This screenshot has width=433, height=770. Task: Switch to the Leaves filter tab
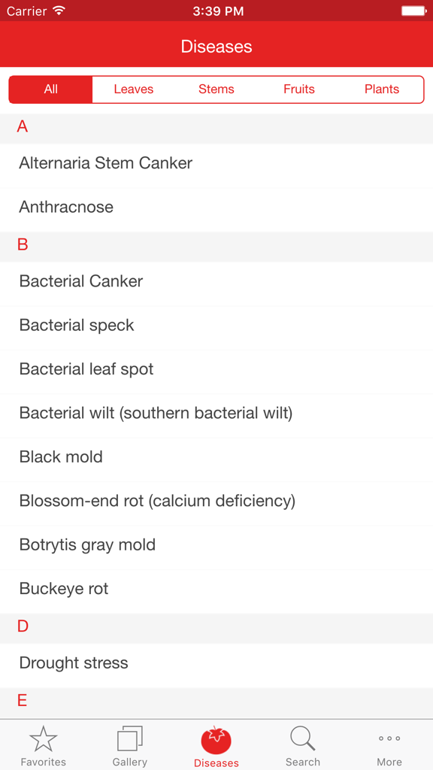pos(134,89)
